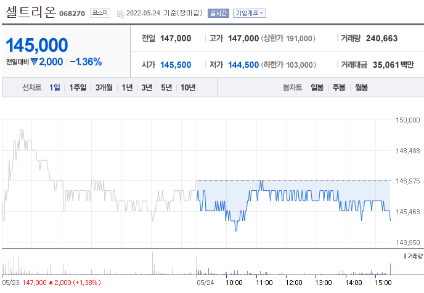Click the 저가 value 144,500
The width and height of the screenshot is (424, 293).
[x=243, y=65]
